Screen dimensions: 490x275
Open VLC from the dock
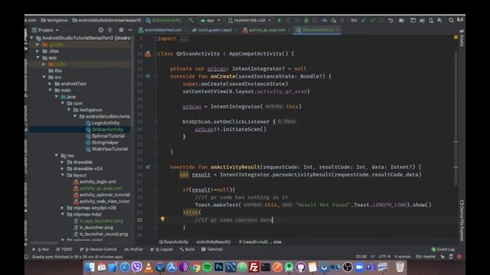pyautogui.click(x=149, y=267)
